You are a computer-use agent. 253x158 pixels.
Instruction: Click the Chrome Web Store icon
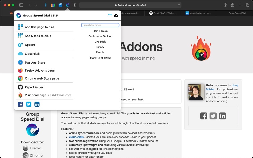pos(20,78)
